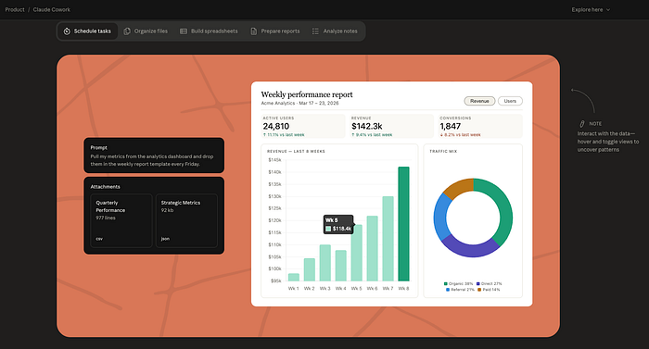Toggle the Users view in the report
The height and width of the screenshot is (349, 649).
coord(510,101)
